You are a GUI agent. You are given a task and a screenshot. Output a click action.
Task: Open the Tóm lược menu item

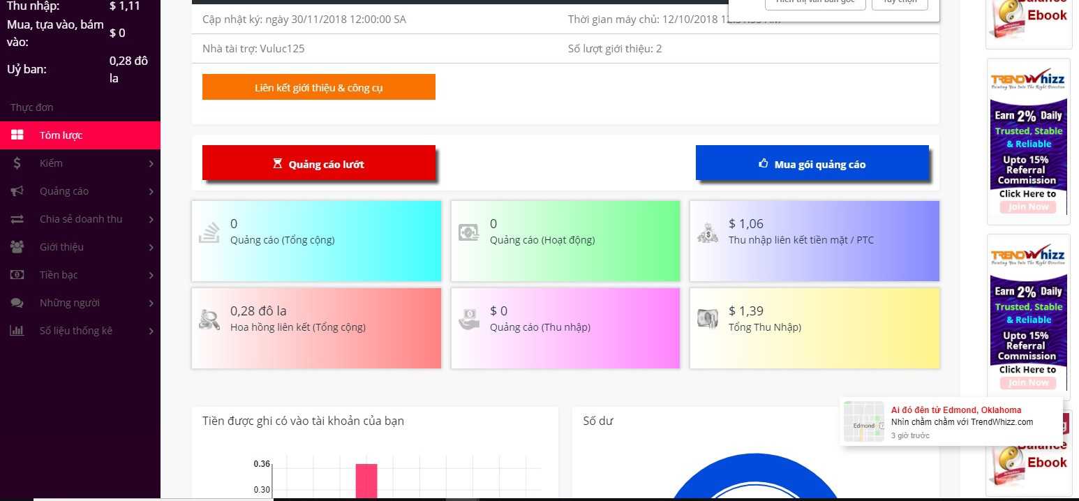click(61, 135)
